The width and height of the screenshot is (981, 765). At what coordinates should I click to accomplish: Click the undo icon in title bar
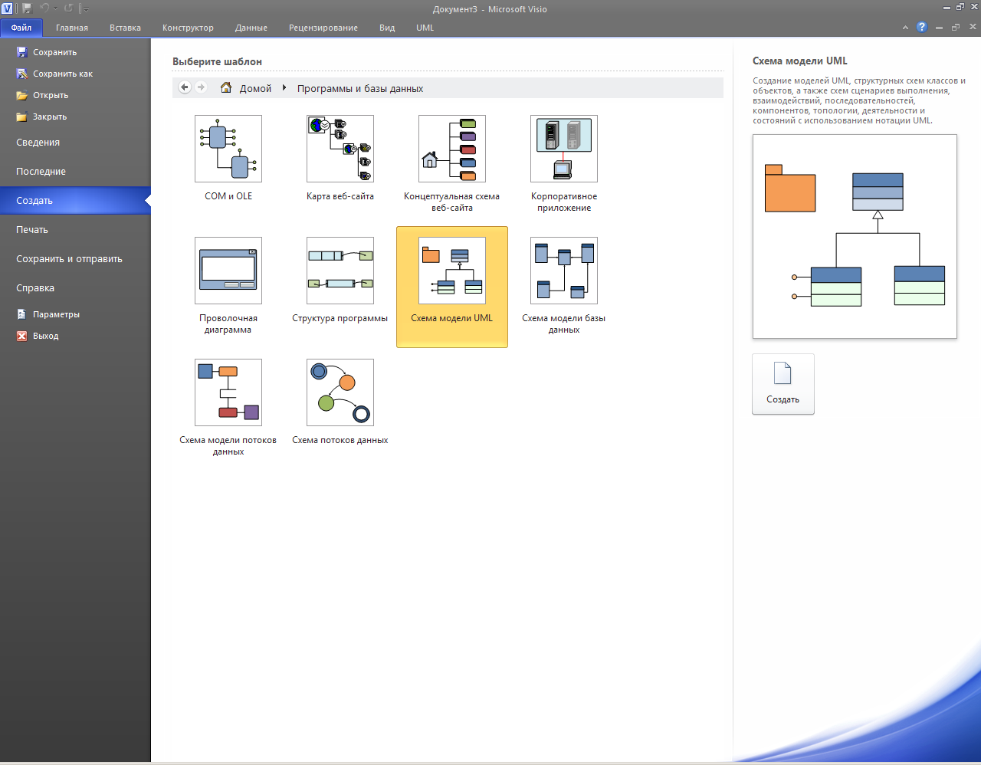(x=44, y=8)
